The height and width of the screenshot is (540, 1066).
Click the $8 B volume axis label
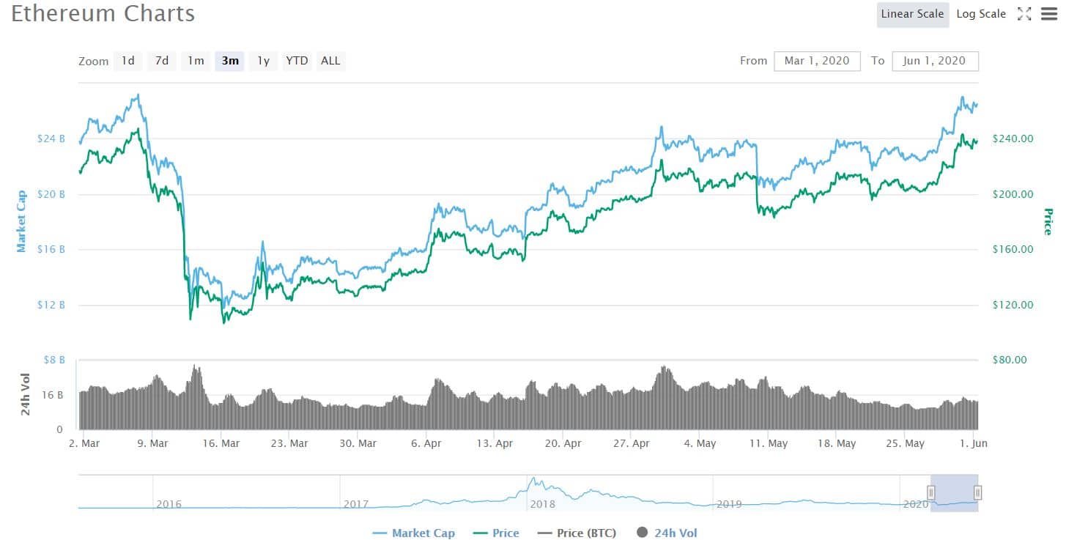click(53, 360)
